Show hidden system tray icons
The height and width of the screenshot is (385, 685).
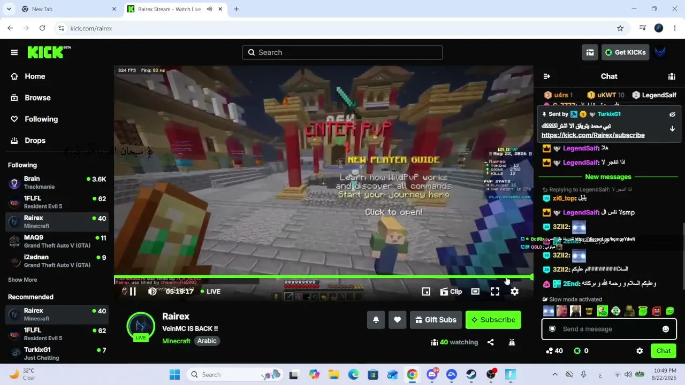pos(554,374)
